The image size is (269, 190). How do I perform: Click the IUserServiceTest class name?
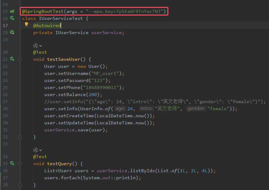tap(61, 18)
